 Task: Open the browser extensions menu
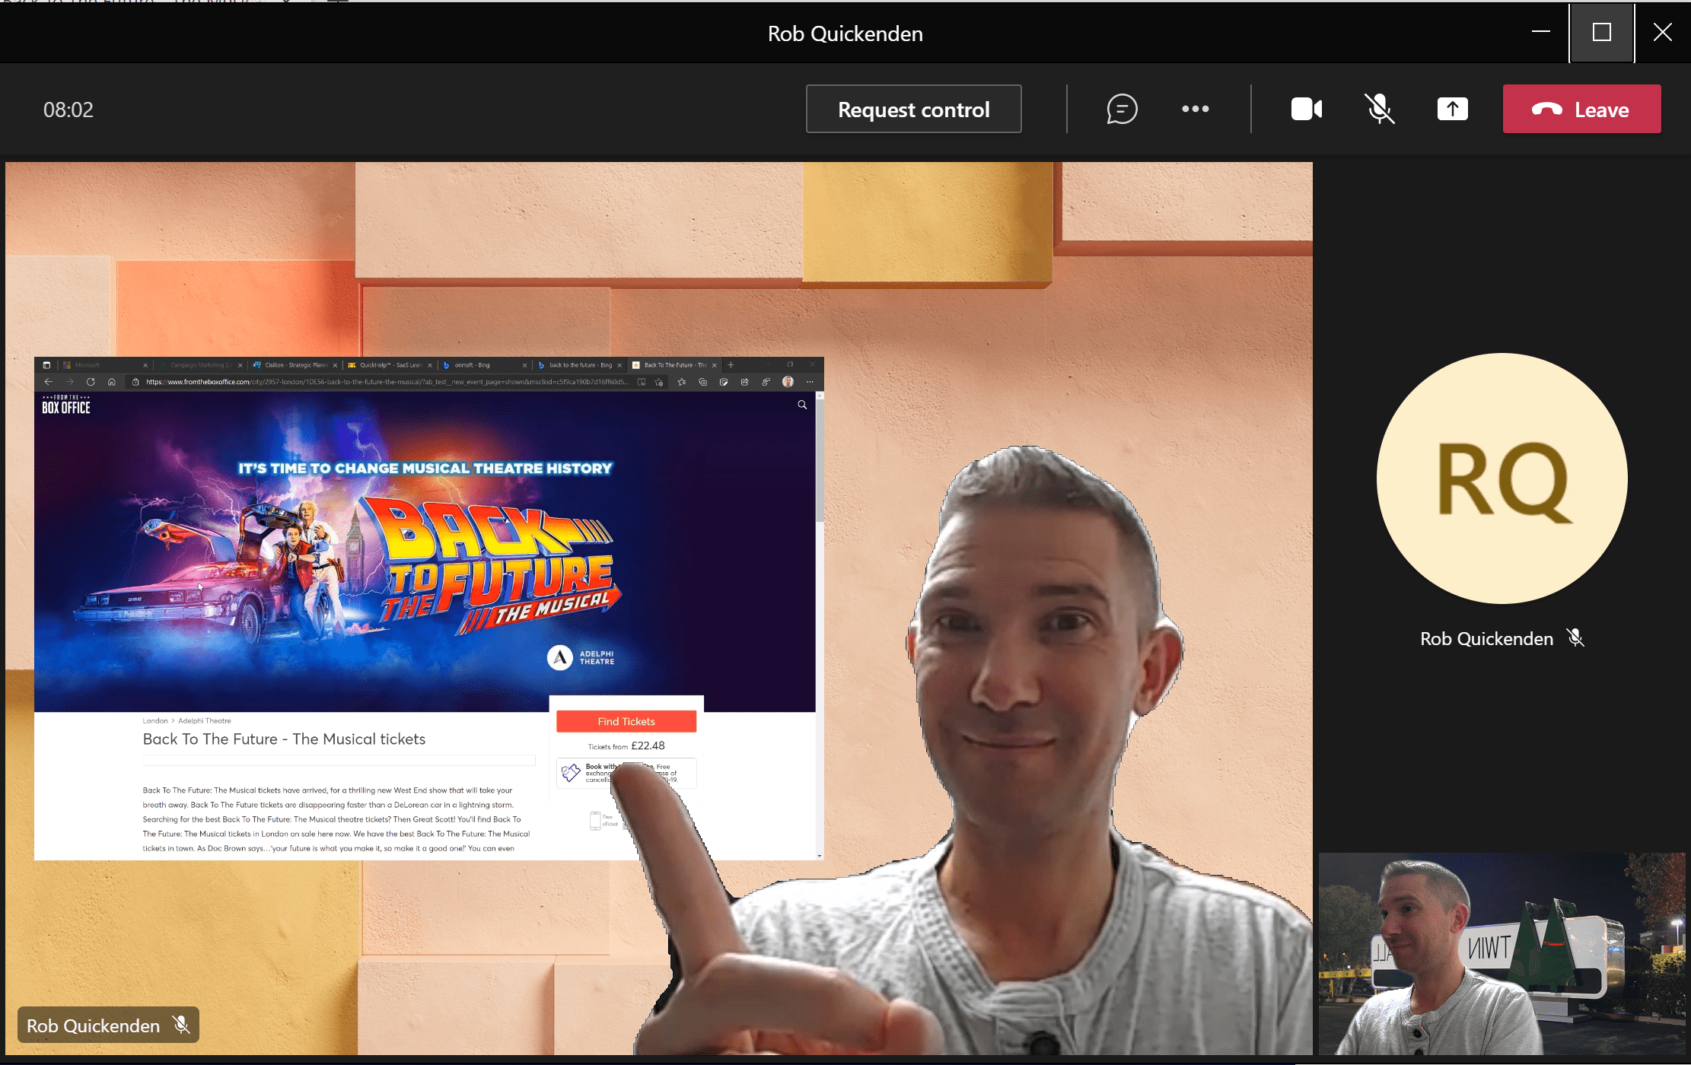pos(766,381)
